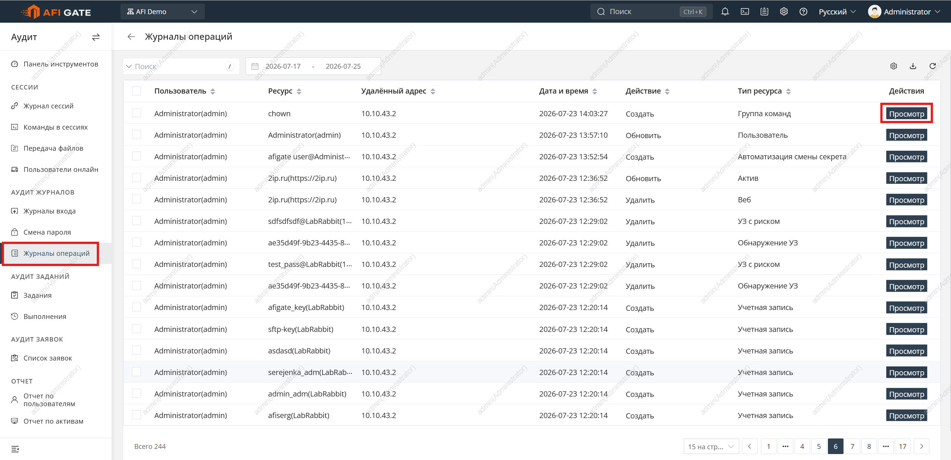Open Команды в сессиях in sidebar
The height and width of the screenshot is (460, 951).
pyautogui.click(x=56, y=127)
